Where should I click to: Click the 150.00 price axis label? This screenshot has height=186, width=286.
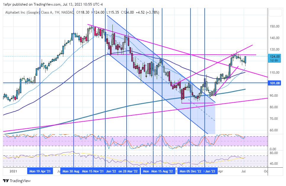[274, 26]
